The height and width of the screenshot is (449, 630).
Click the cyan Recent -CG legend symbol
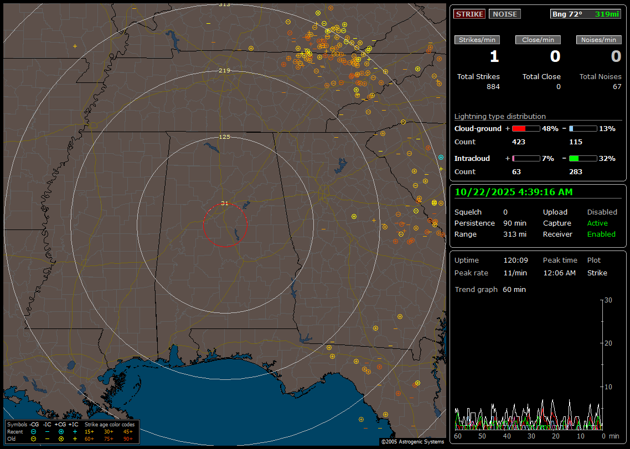34,431
